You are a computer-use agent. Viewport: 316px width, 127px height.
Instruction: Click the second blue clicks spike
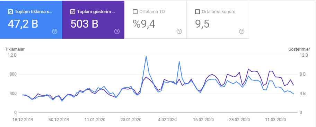pos(179,61)
